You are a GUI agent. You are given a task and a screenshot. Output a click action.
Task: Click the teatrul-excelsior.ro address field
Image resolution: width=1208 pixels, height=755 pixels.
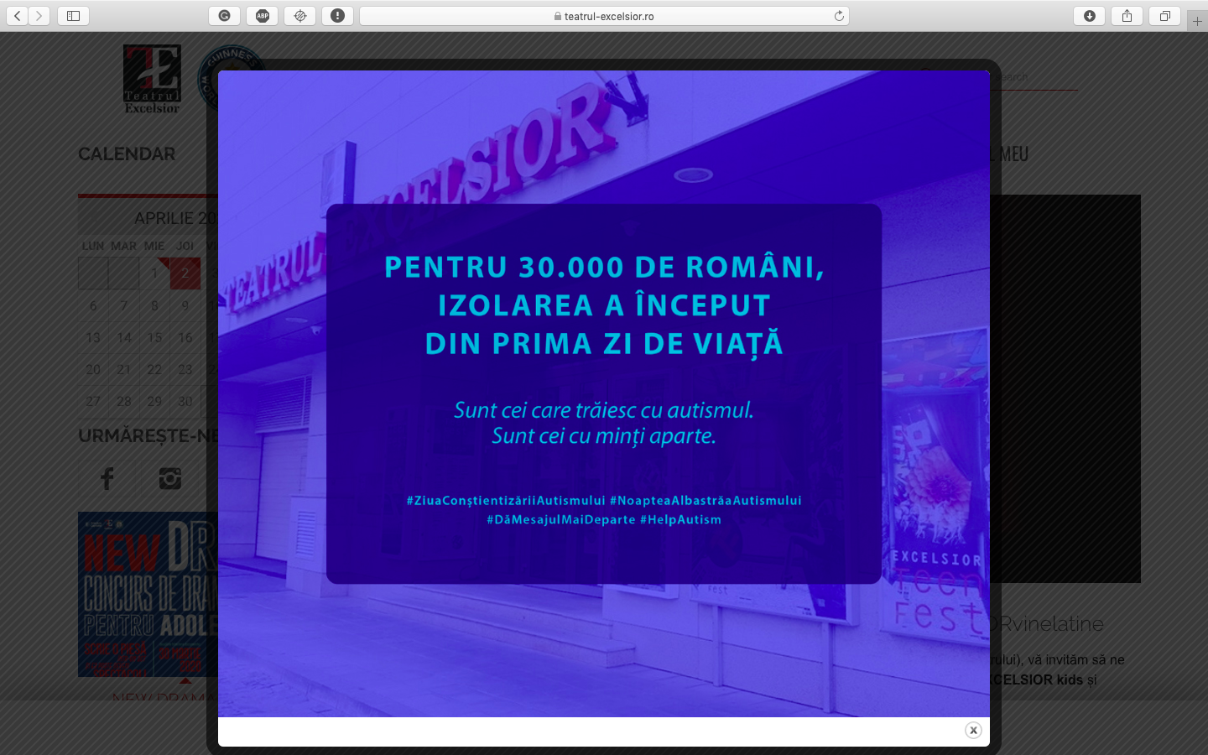pos(604,16)
